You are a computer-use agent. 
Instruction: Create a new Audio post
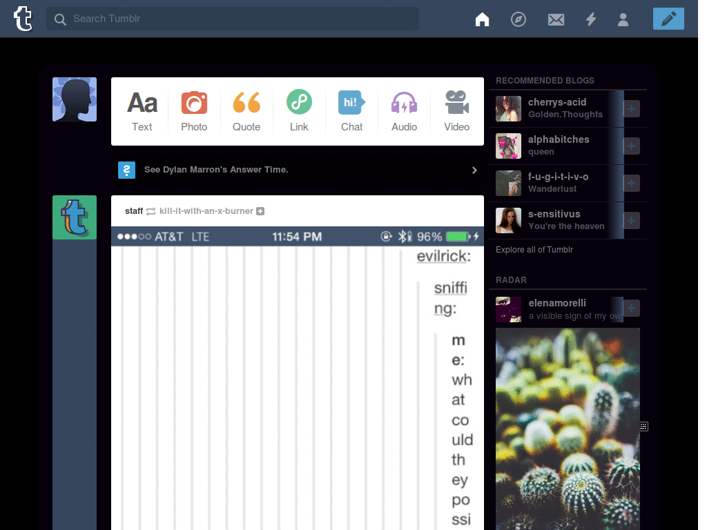[x=404, y=111]
